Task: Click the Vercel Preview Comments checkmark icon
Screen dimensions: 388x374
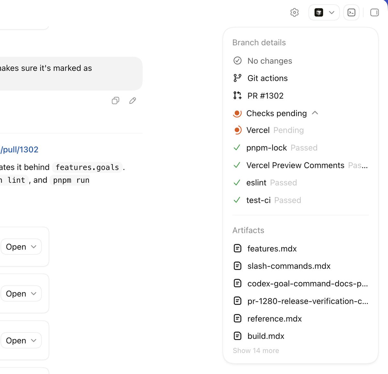Action: pyautogui.click(x=237, y=165)
